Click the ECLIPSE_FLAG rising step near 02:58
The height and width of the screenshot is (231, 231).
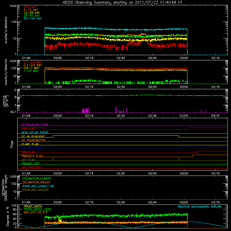(179, 148)
